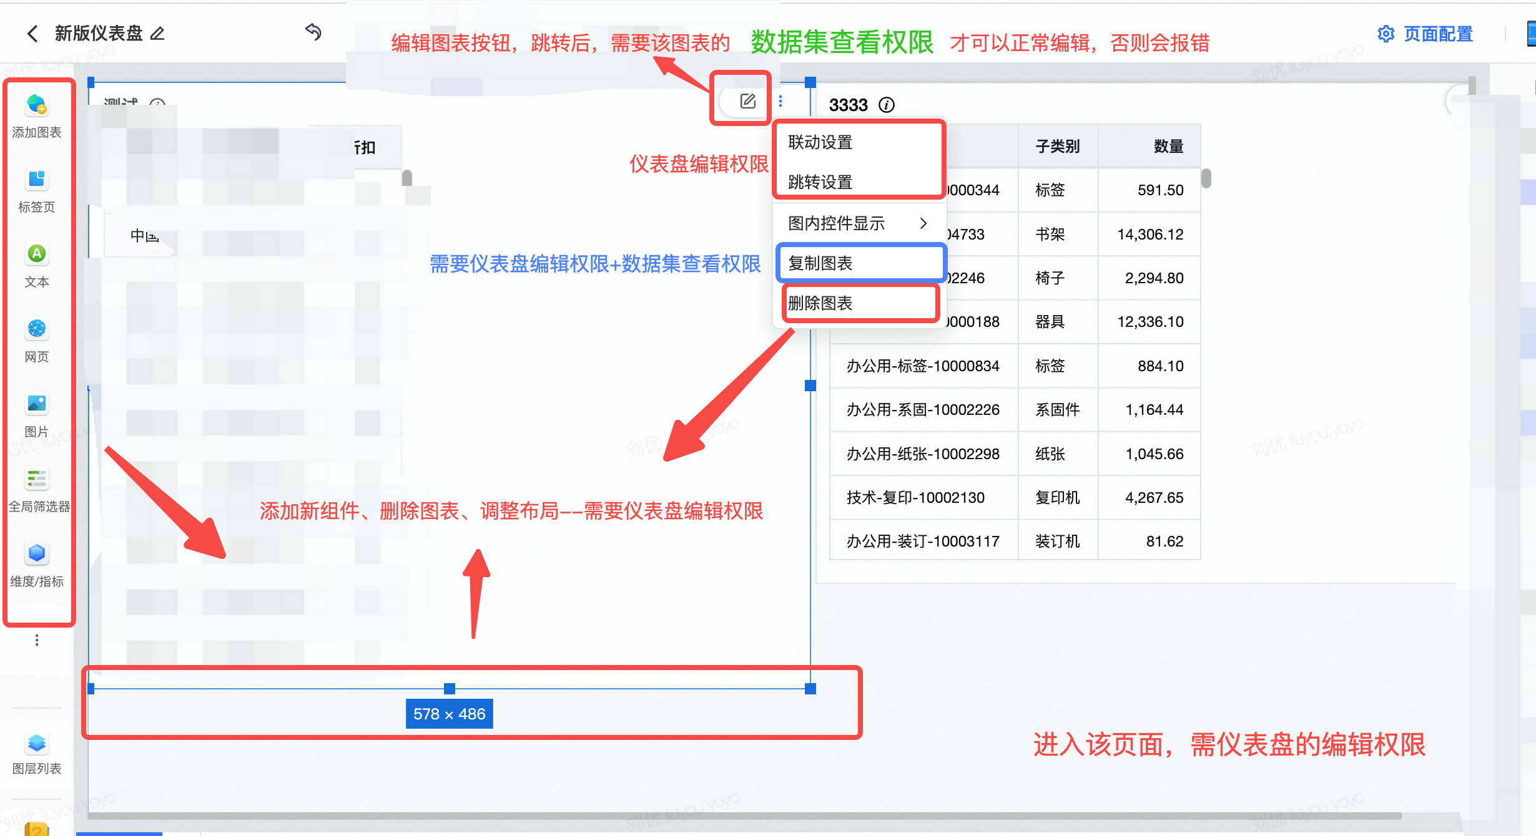1536x836 pixels.
Task: Click the Image (图片) component icon
Action: click(37, 404)
